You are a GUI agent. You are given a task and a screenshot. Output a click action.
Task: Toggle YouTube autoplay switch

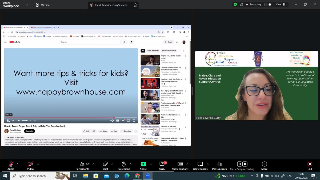tap(112, 121)
